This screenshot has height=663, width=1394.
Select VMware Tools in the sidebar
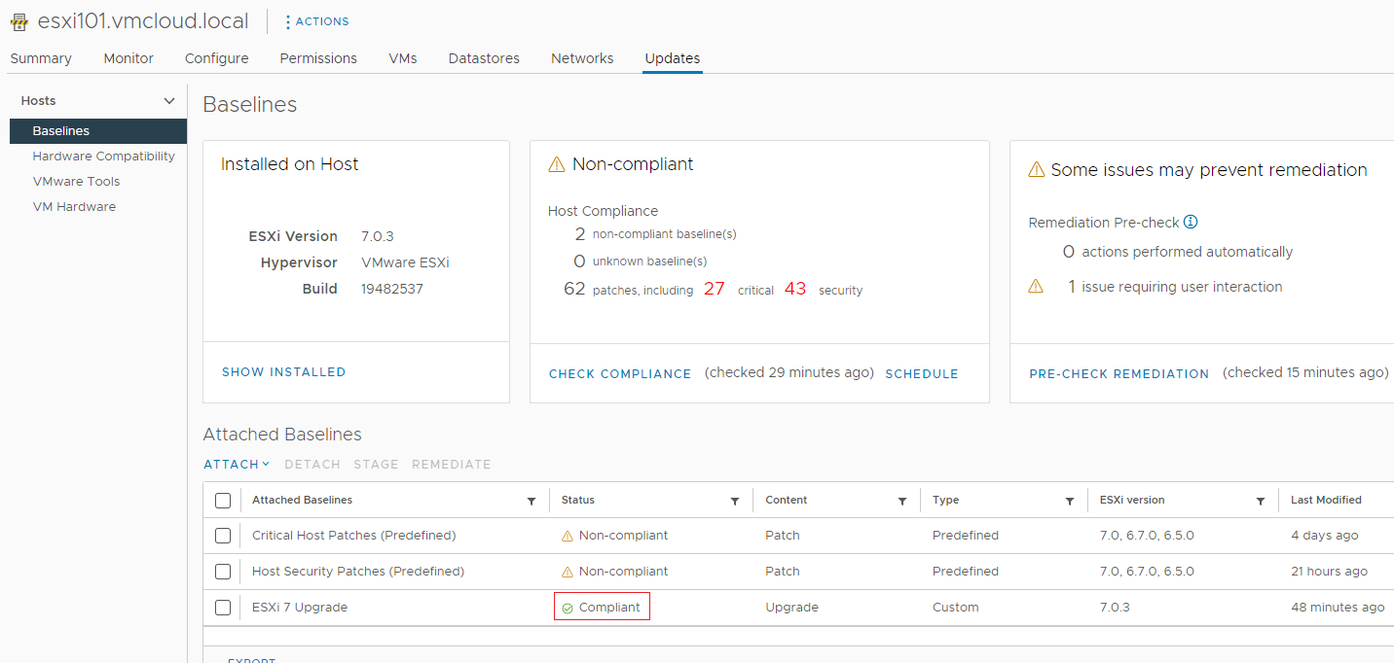[76, 181]
